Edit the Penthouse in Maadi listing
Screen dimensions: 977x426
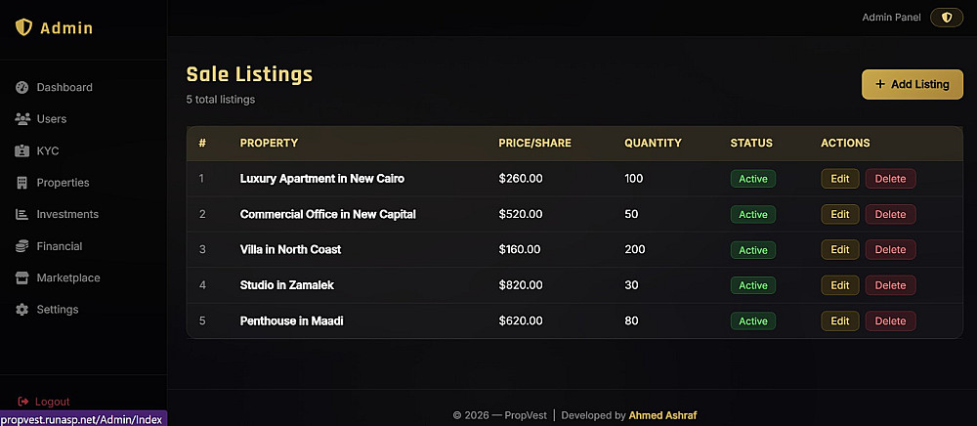click(x=839, y=320)
